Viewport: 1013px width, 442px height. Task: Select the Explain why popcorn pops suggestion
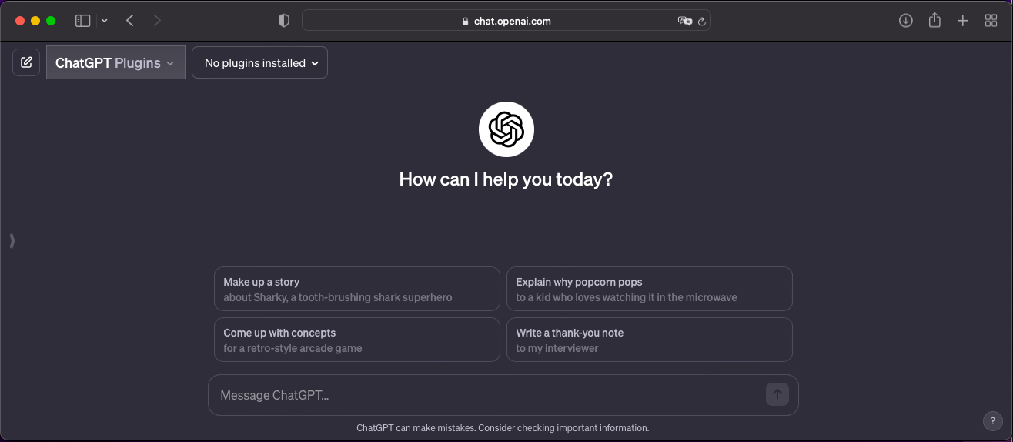coord(650,289)
